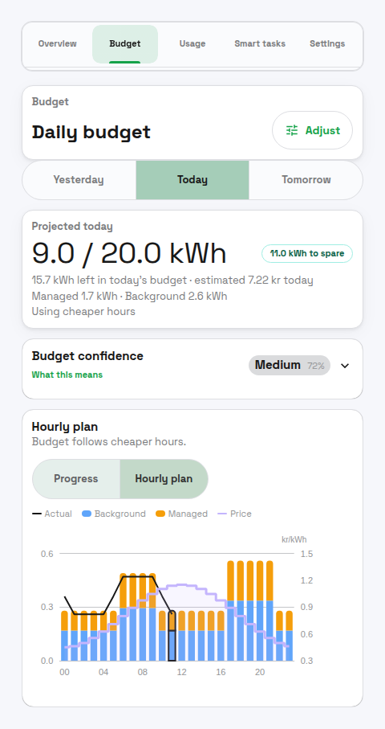View Tomorrow's budget
Image resolution: width=385 pixels, height=729 pixels.
(306, 180)
